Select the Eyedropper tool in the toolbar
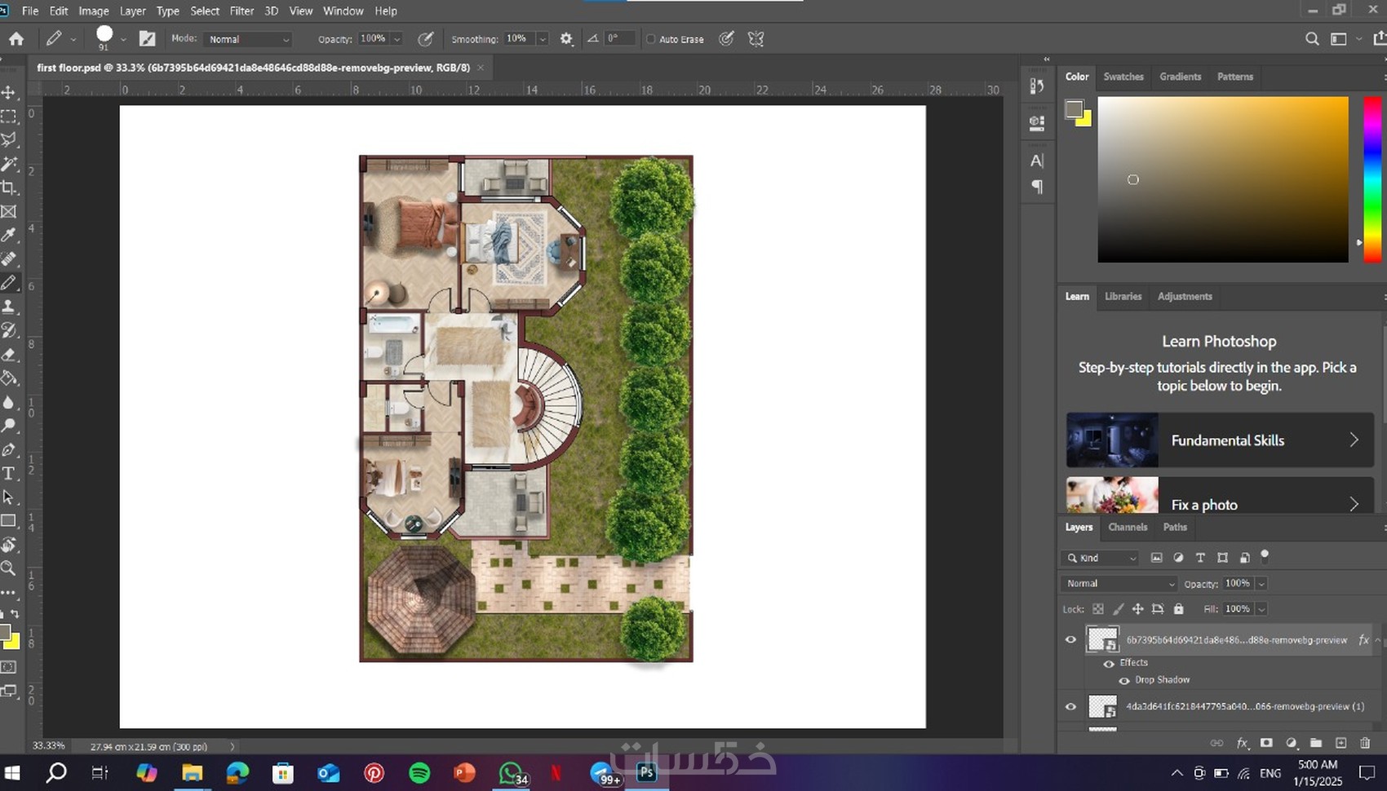 pos(9,236)
